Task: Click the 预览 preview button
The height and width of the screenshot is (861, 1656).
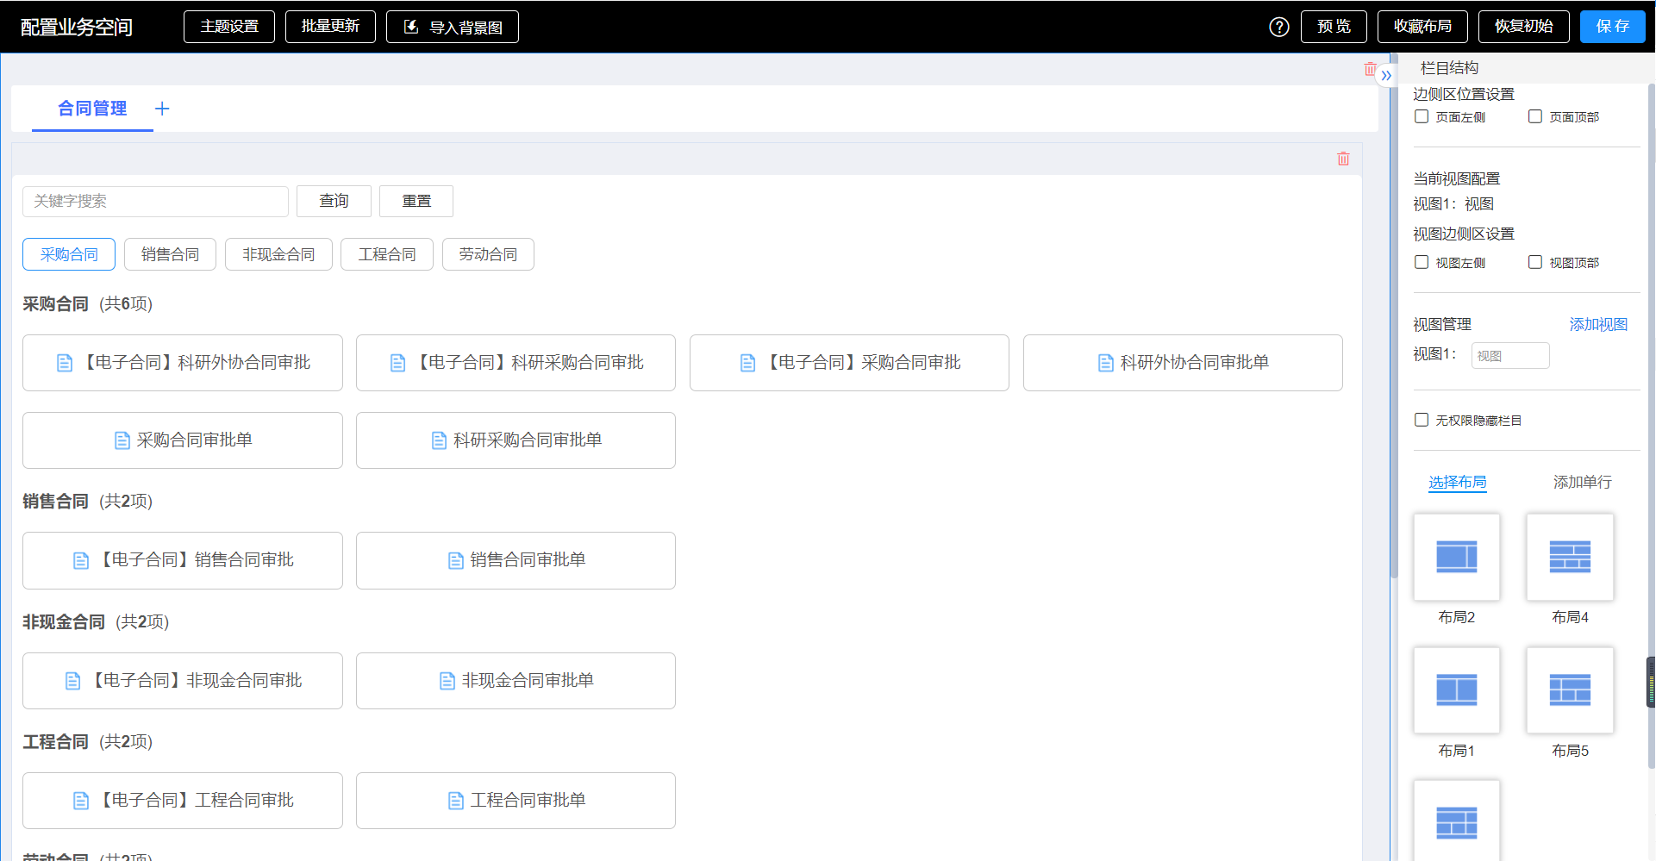Action: point(1334,27)
